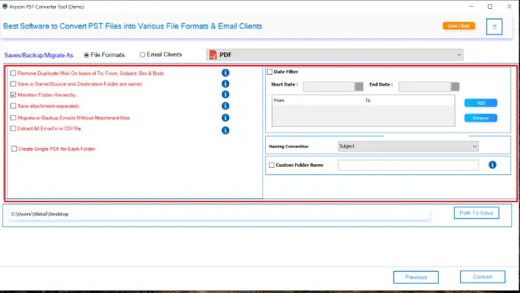Image resolution: width=520 pixels, height=293 pixels.
Task: Enable Create Single PDF for Each Folder
Action: point(14,149)
